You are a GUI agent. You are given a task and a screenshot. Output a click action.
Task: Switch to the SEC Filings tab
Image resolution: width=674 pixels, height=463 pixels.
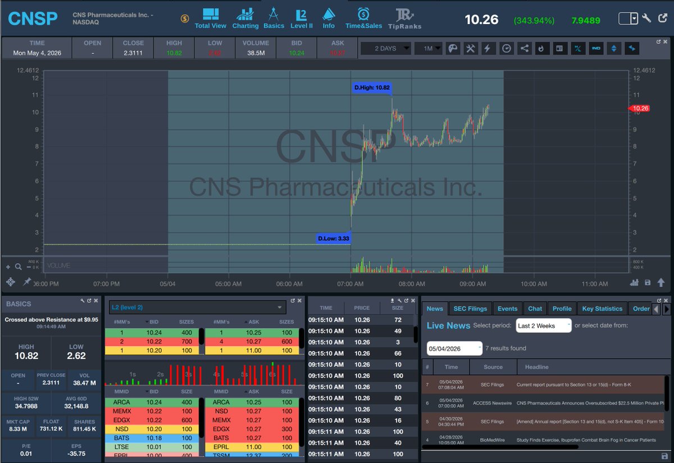pos(470,308)
